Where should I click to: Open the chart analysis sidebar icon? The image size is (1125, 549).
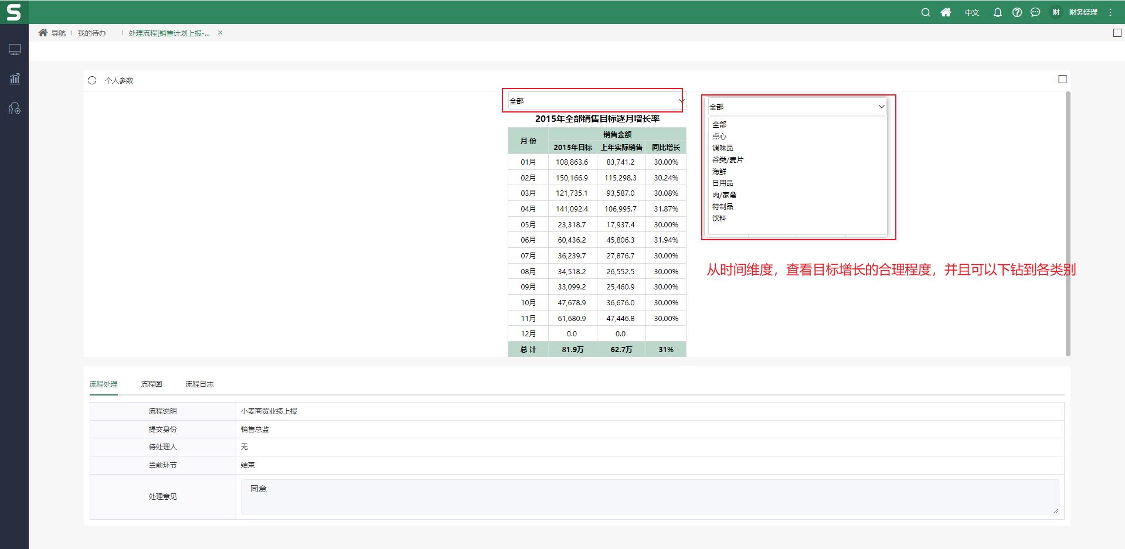[15, 79]
